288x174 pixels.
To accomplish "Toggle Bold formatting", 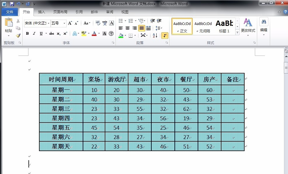I will [27, 34].
